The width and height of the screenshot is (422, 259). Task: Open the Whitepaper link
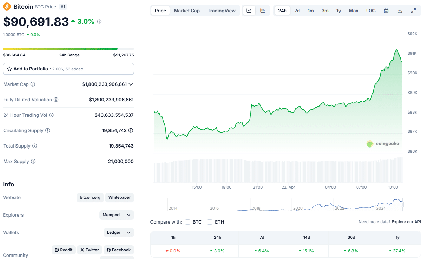[119, 197]
